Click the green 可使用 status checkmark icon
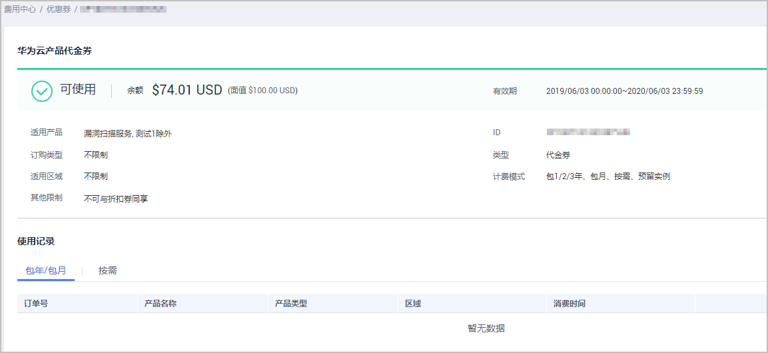The height and width of the screenshot is (353, 768). pyautogui.click(x=42, y=91)
